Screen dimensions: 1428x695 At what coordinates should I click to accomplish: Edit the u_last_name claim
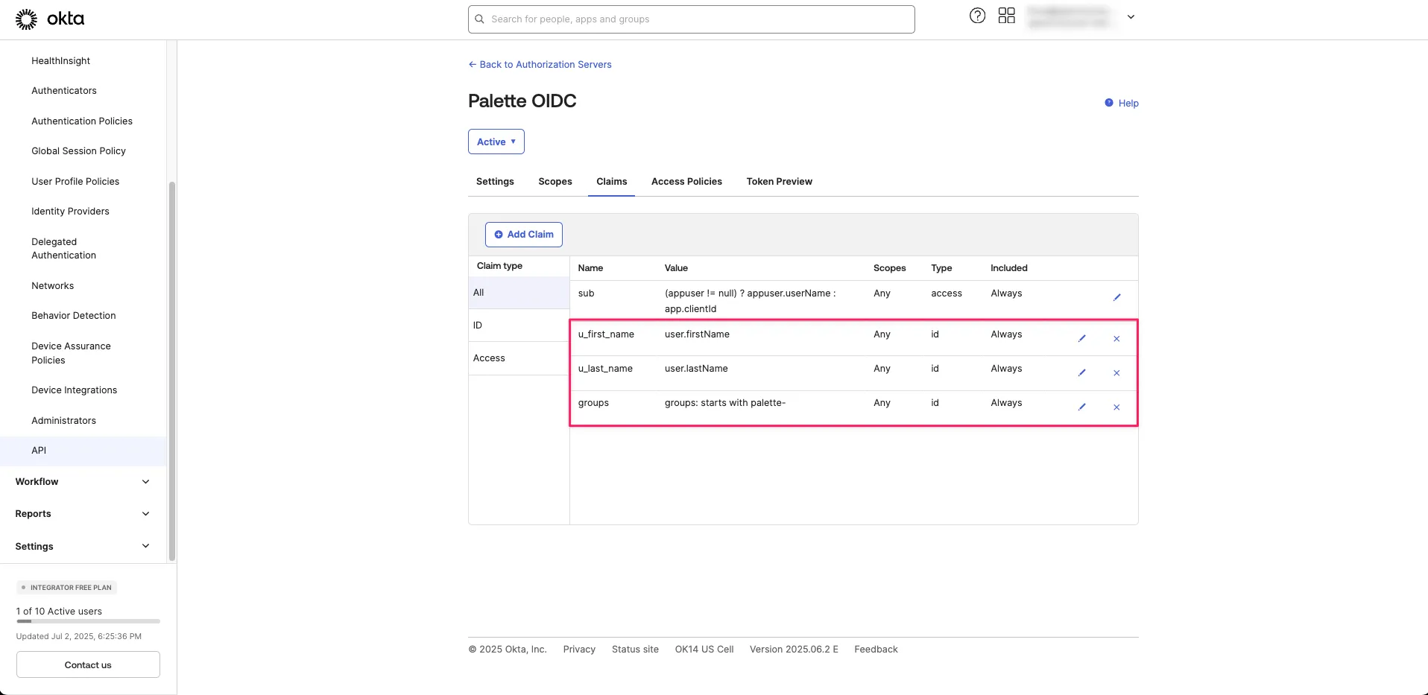[x=1081, y=372]
